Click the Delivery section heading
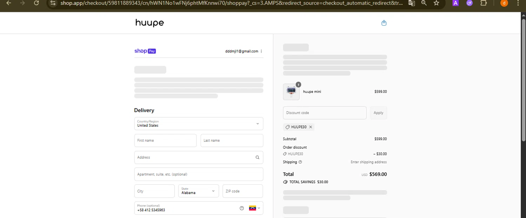The width and height of the screenshot is (526, 218). [x=144, y=110]
